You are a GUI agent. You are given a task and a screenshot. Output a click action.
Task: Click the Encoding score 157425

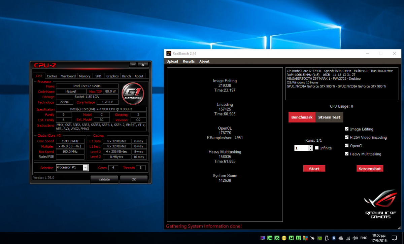point(225,109)
